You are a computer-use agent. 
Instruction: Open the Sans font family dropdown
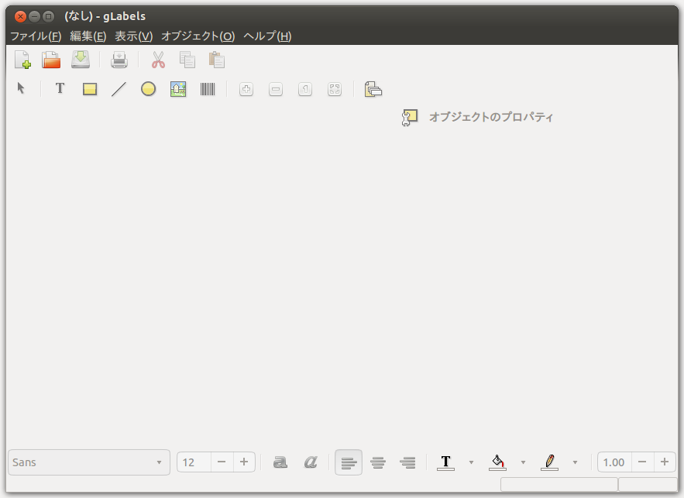pos(89,462)
